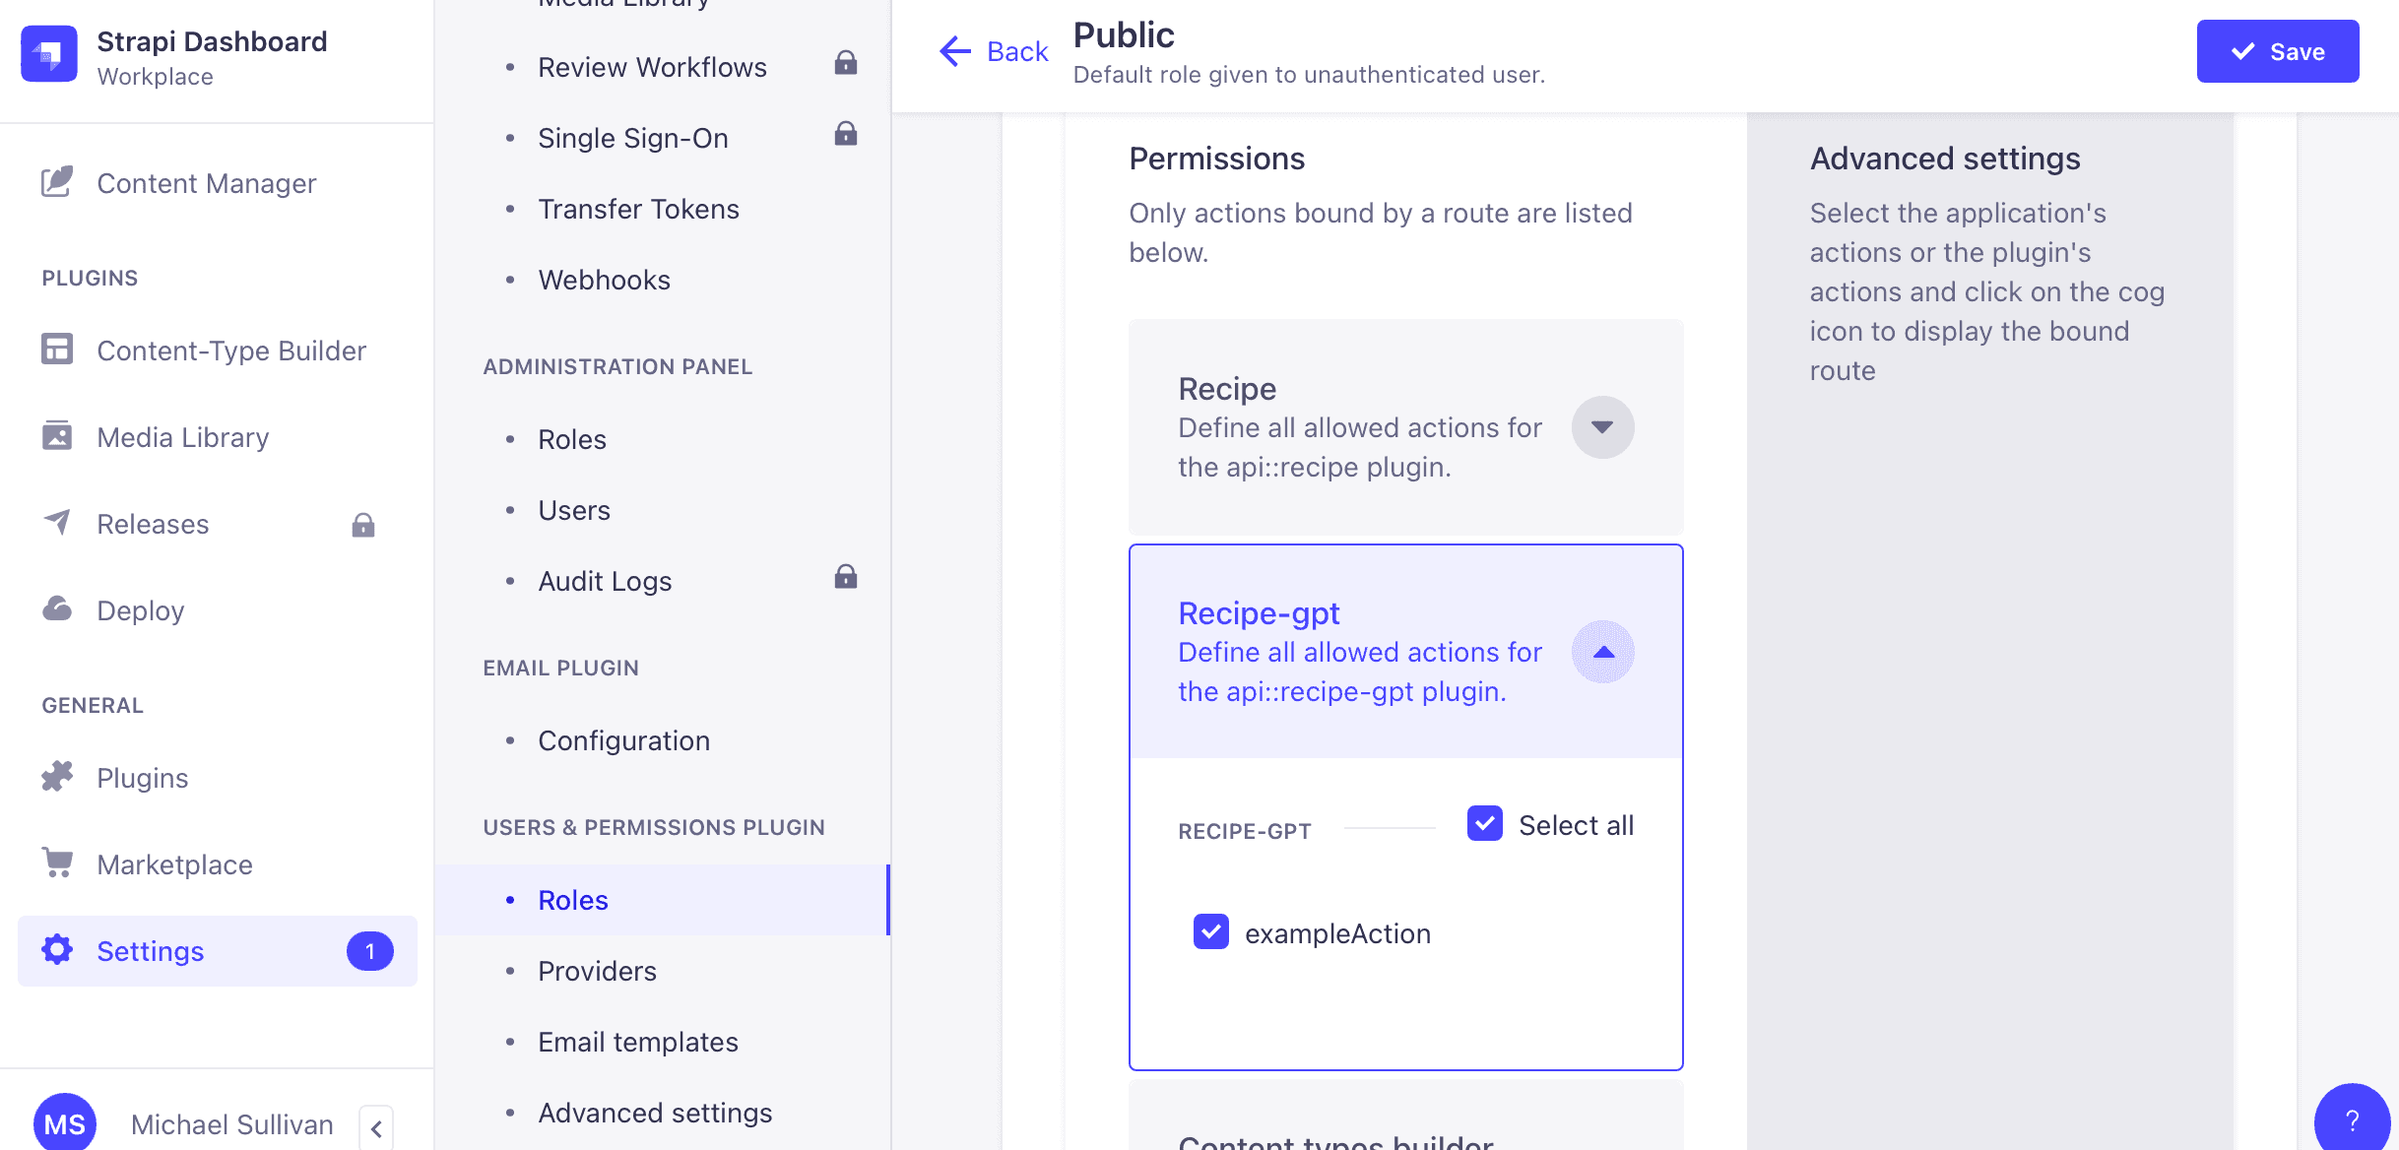Open Settings page
This screenshot has height=1150, width=2399.
pos(217,951)
